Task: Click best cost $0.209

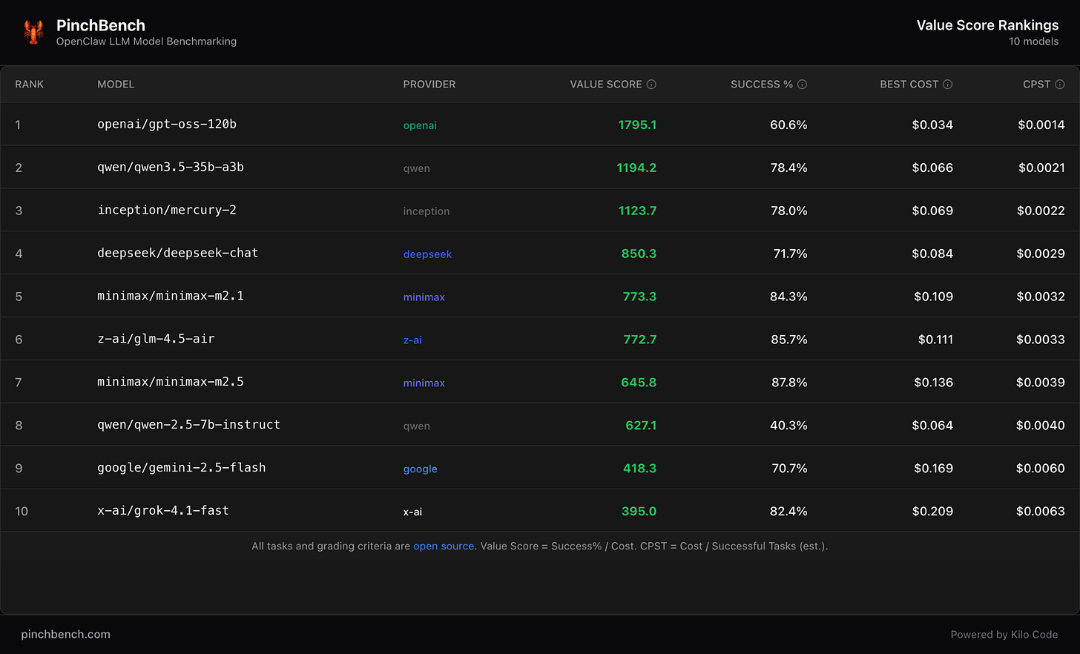Action: coord(932,512)
